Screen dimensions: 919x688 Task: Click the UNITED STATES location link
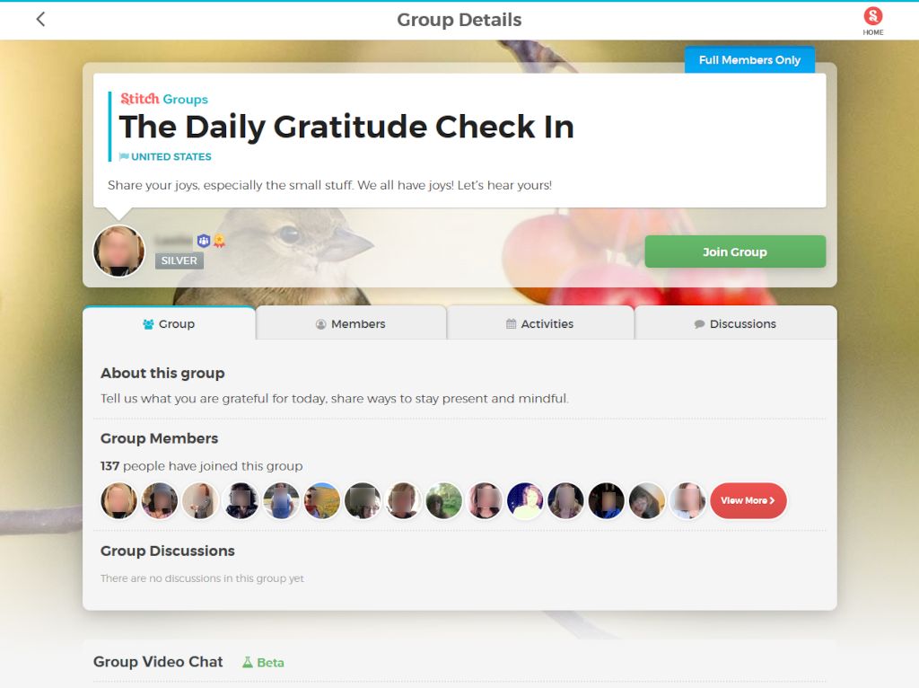[171, 156]
